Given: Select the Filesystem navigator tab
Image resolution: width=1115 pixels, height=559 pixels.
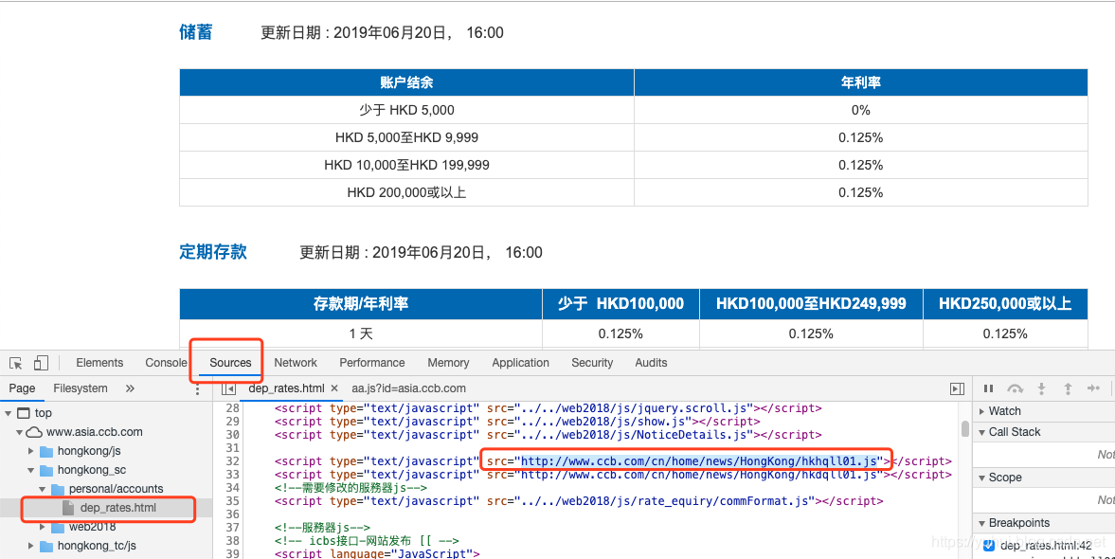Looking at the screenshot, I should pos(81,388).
